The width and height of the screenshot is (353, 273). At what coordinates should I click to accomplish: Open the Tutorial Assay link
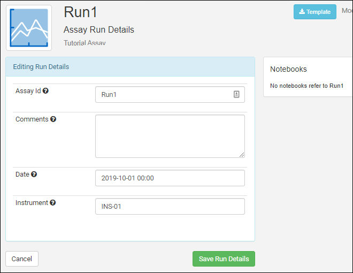(85, 42)
